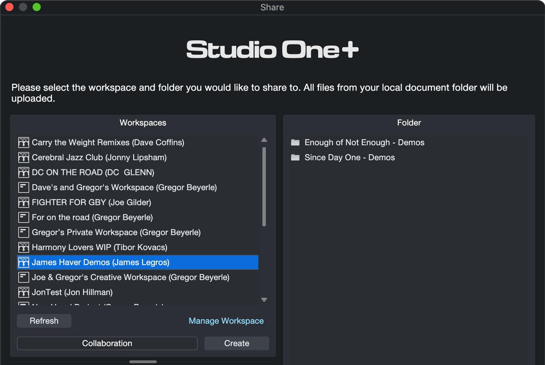Click the shared workspace icon beside Carry the Weight Remixes
This screenshot has height=365, width=545.
[24, 142]
